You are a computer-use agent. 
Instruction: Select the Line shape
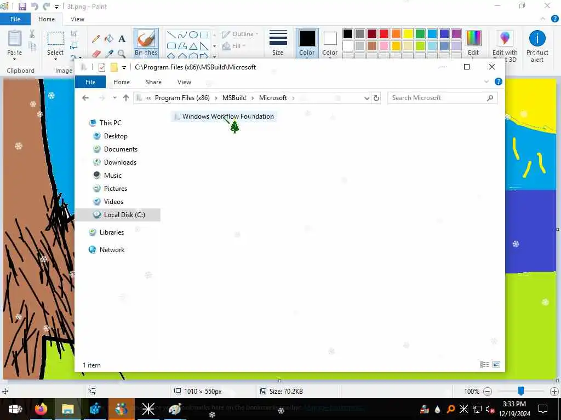coord(171,34)
